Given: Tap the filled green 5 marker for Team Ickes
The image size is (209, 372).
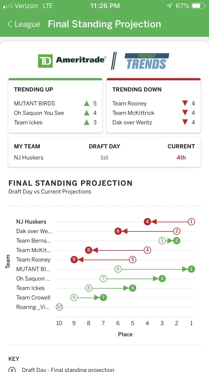Looking at the screenshot, I should [x=133, y=288].
